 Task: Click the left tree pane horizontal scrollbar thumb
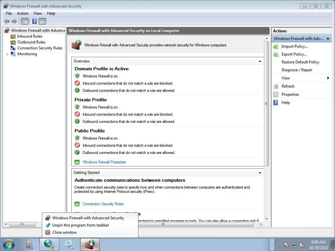tap(22, 224)
